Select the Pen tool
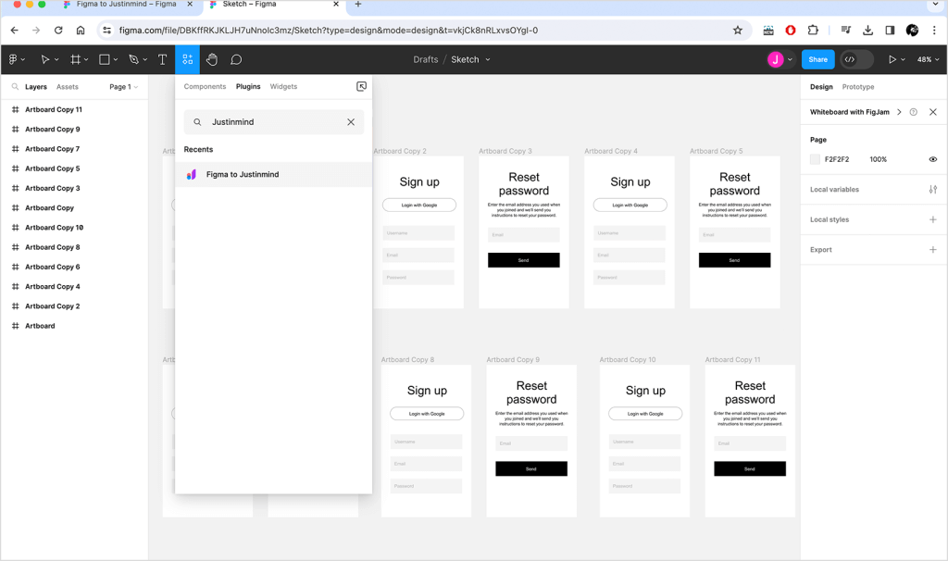948x561 pixels. pyautogui.click(x=131, y=59)
